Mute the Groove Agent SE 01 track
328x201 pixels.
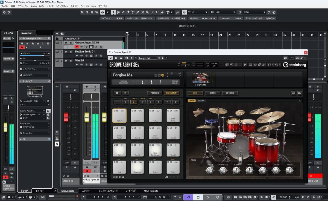pyautogui.click(x=66, y=43)
